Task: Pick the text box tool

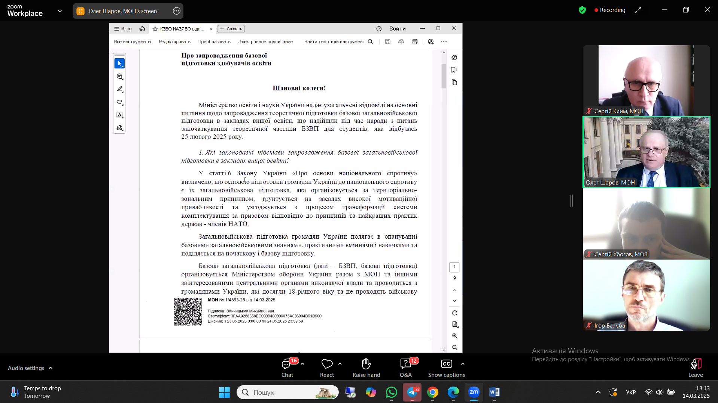Action: [x=119, y=115]
